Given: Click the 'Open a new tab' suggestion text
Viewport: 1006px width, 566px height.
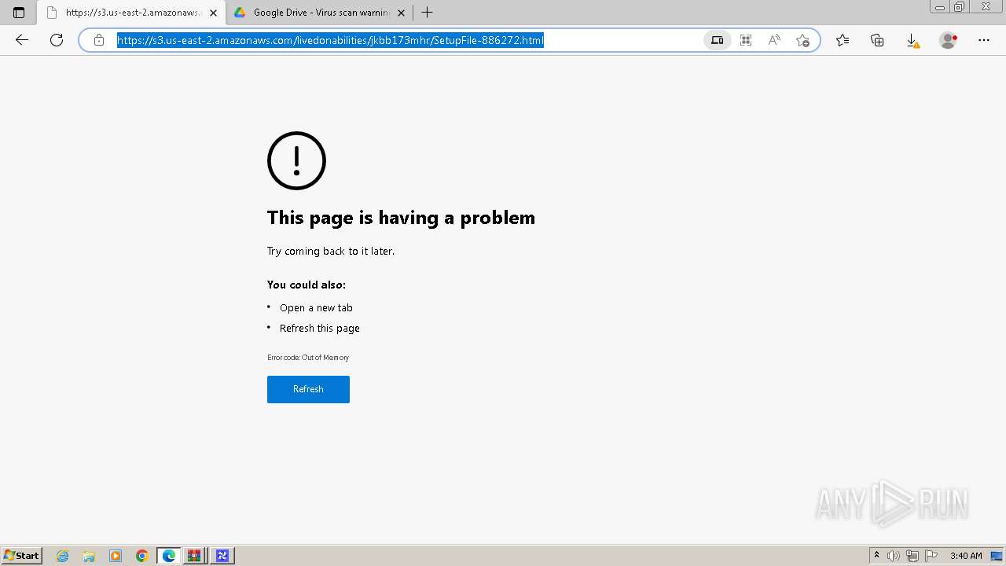Looking at the screenshot, I should pyautogui.click(x=316, y=308).
